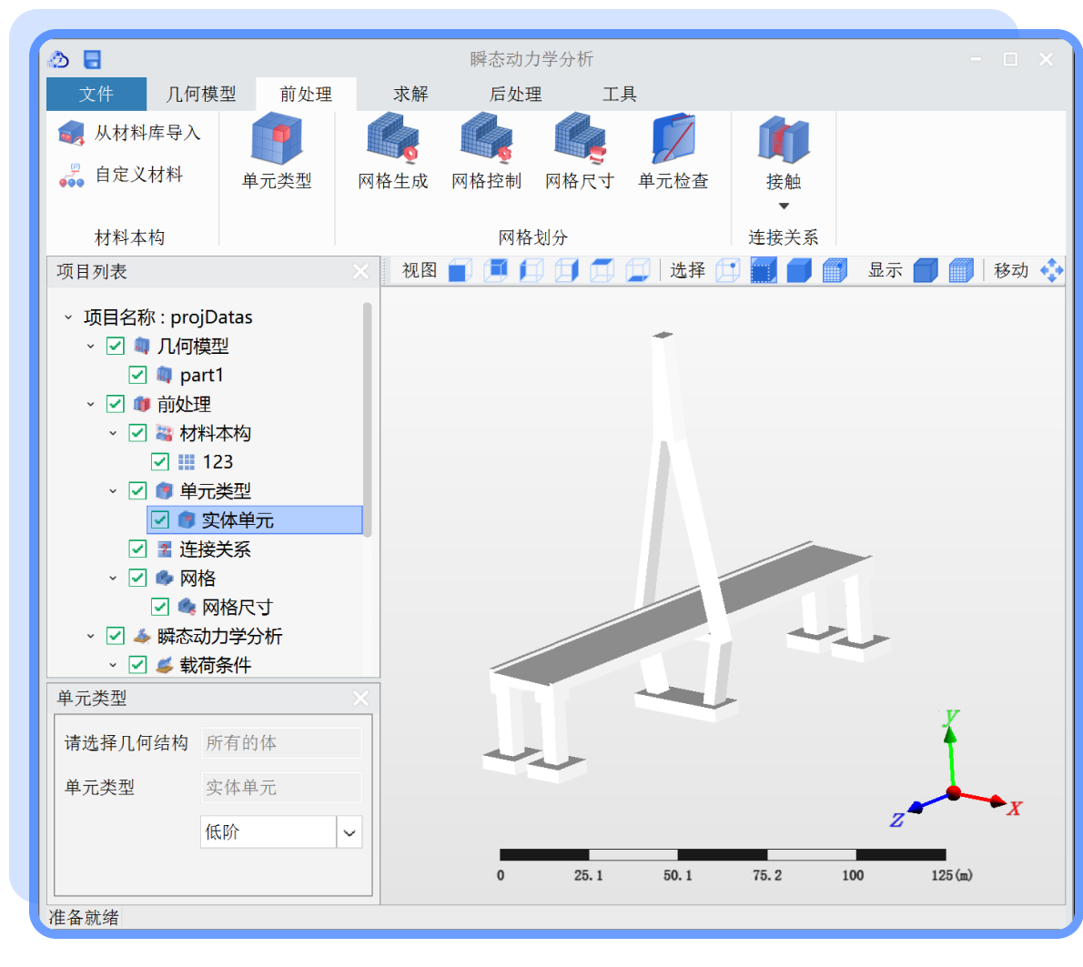This screenshot has width=1083, height=967.
Task: Select the first view cube icon after 视图
Action: (x=460, y=270)
